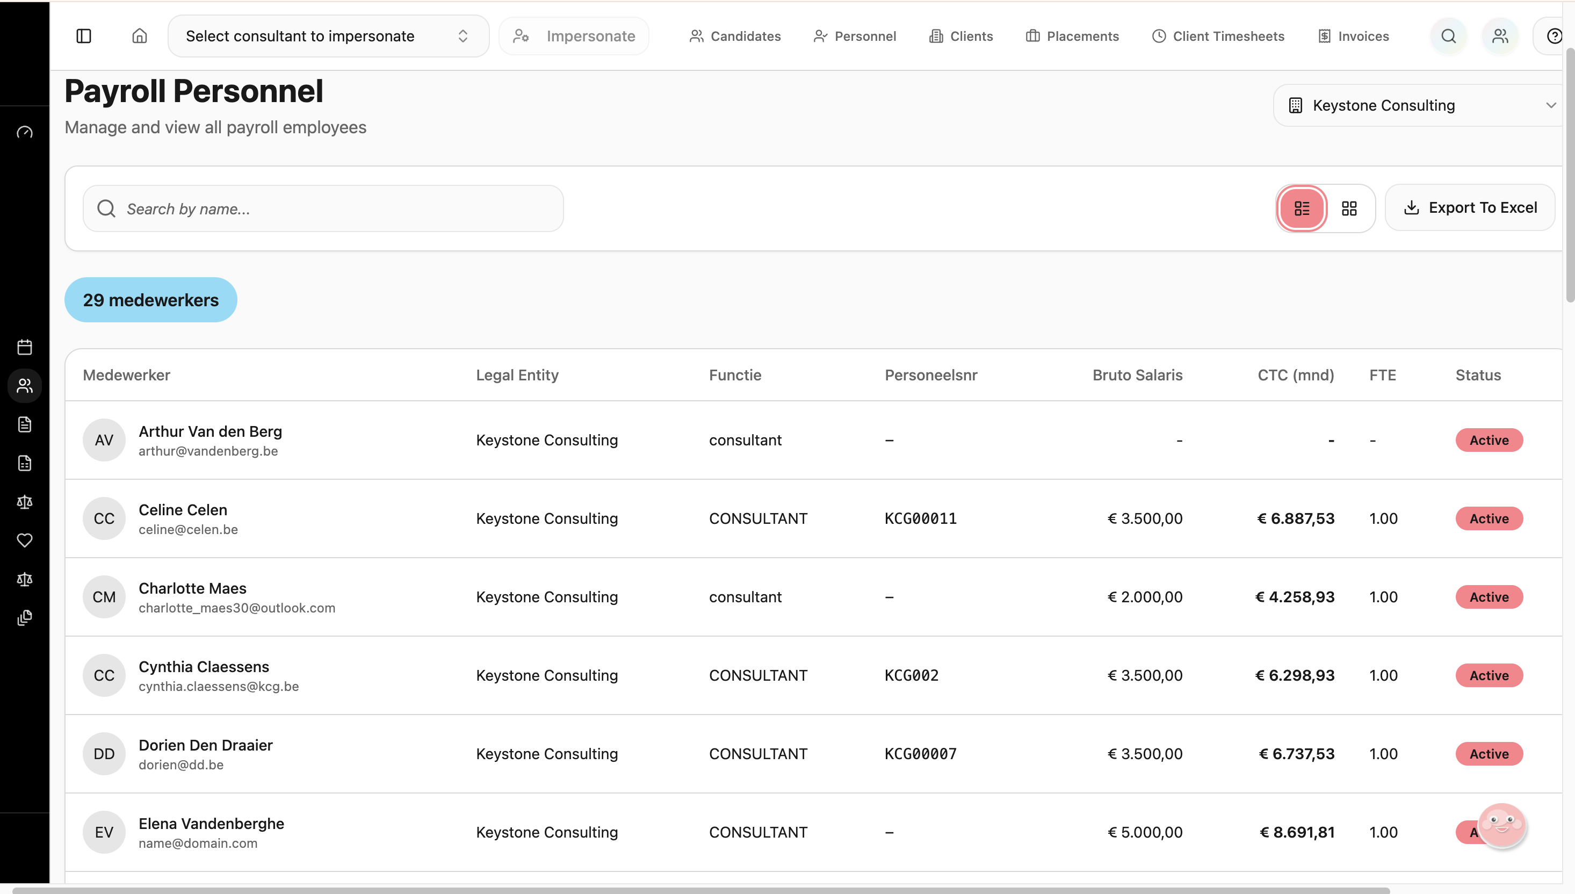Select the people icon in sidebar
Image resolution: width=1575 pixels, height=894 pixels.
point(25,386)
